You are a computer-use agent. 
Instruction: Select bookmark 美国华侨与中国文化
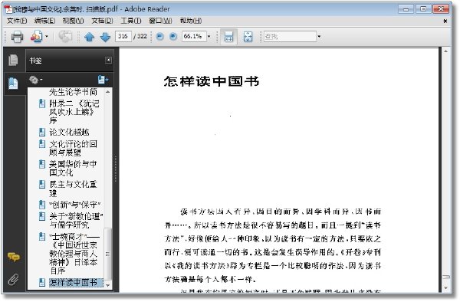pyautogui.click(x=73, y=169)
